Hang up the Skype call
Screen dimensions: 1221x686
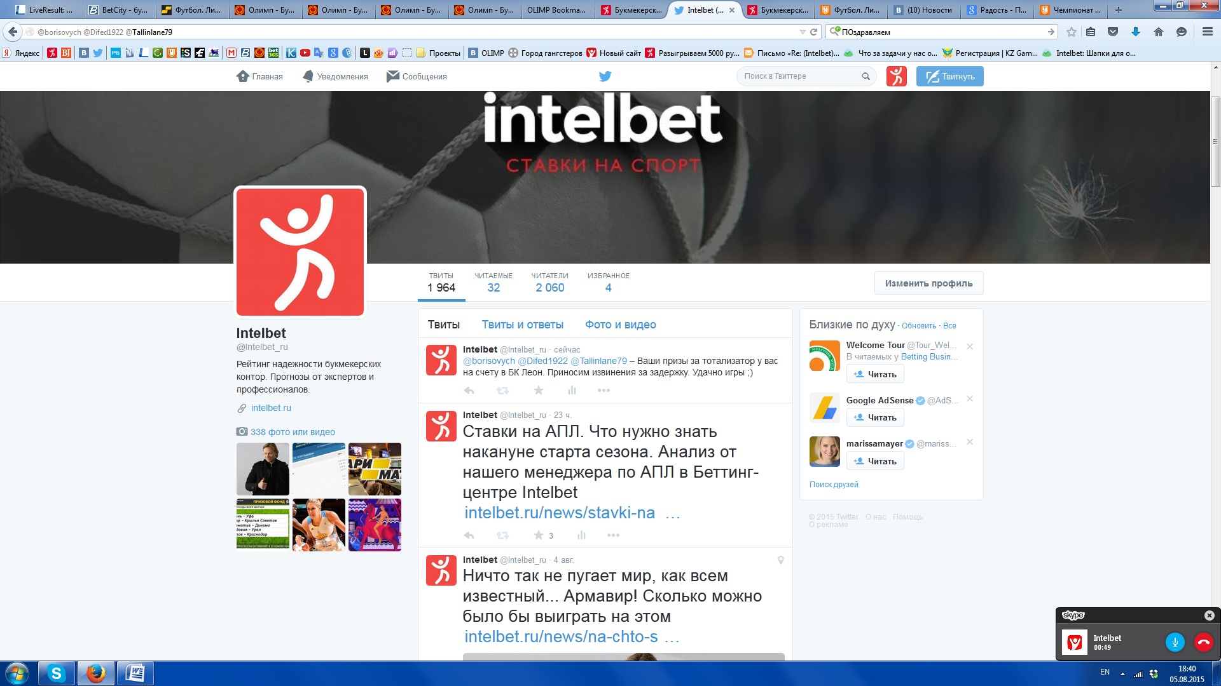point(1203,642)
